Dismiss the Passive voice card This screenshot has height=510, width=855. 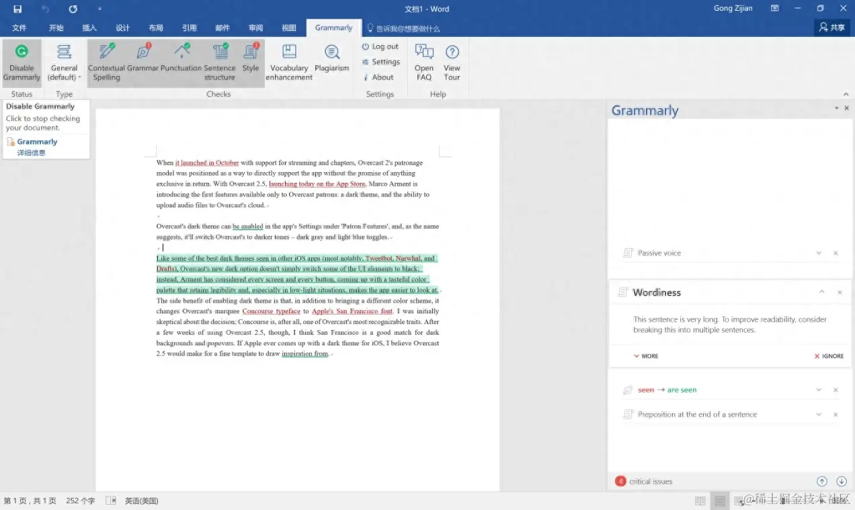tap(836, 253)
